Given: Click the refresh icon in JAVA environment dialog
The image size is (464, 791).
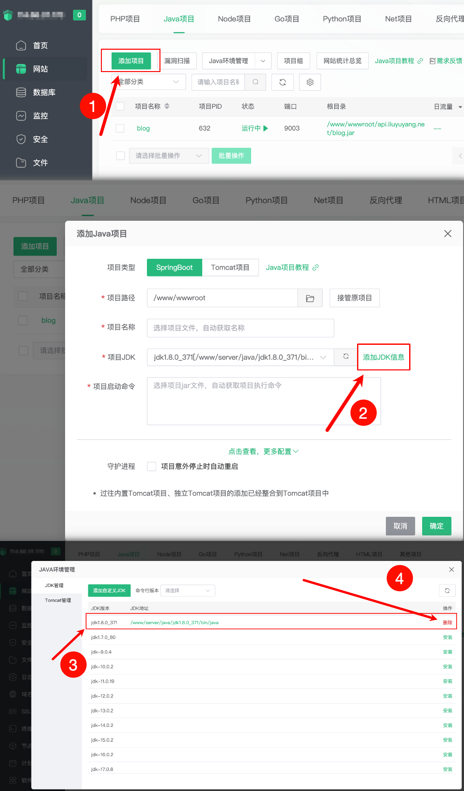Looking at the screenshot, I should tap(447, 591).
